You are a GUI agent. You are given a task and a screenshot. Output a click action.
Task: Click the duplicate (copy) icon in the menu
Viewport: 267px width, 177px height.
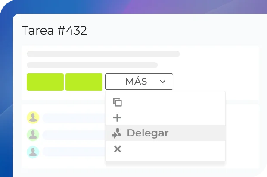tap(118, 102)
